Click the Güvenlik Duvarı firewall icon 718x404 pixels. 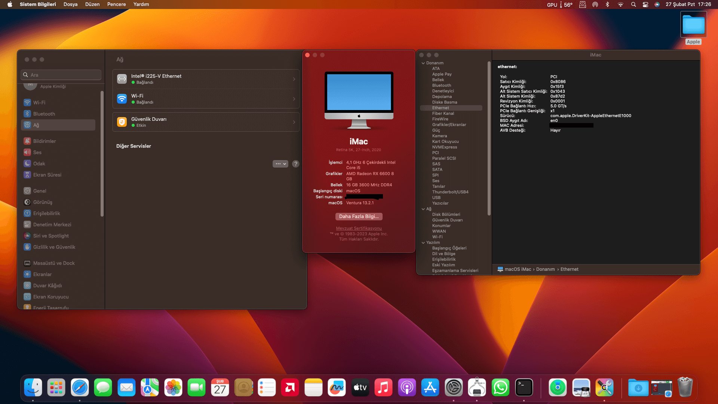[122, 122]
